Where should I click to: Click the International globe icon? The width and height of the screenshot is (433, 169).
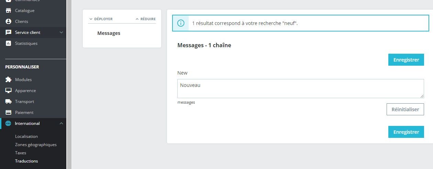tap(9, 123)
